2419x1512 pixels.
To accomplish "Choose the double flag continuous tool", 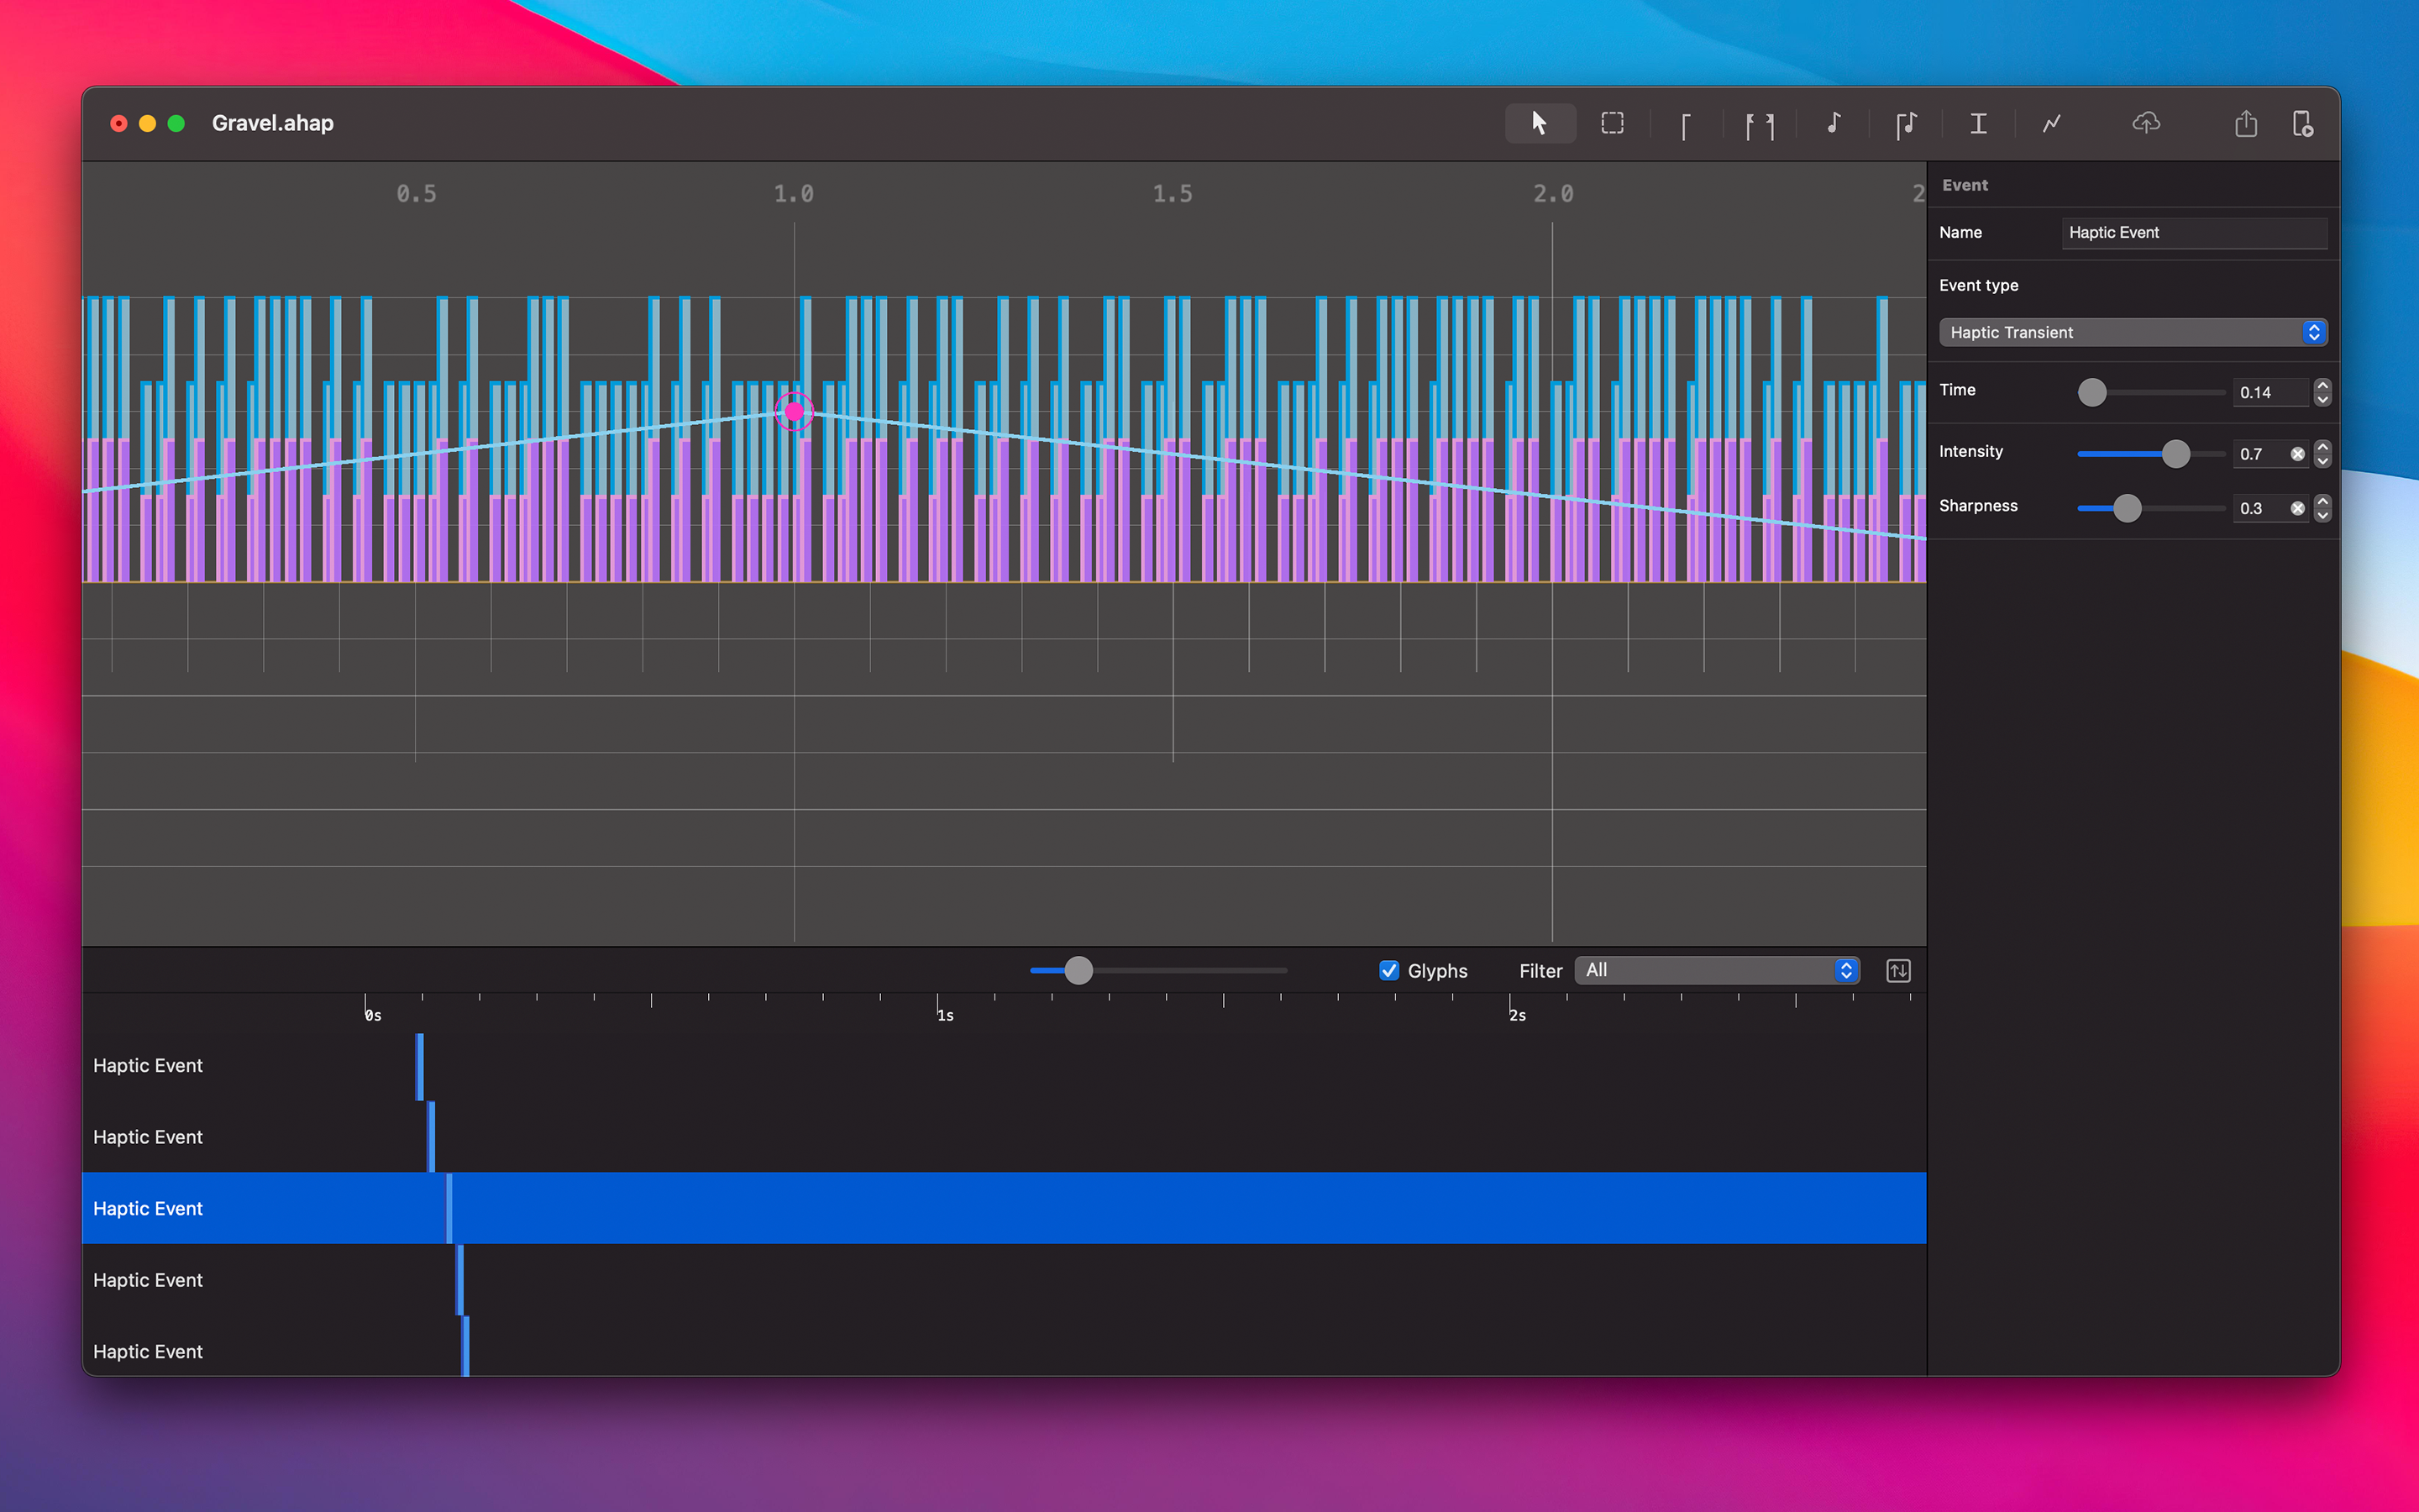I will coord(1760,125).
